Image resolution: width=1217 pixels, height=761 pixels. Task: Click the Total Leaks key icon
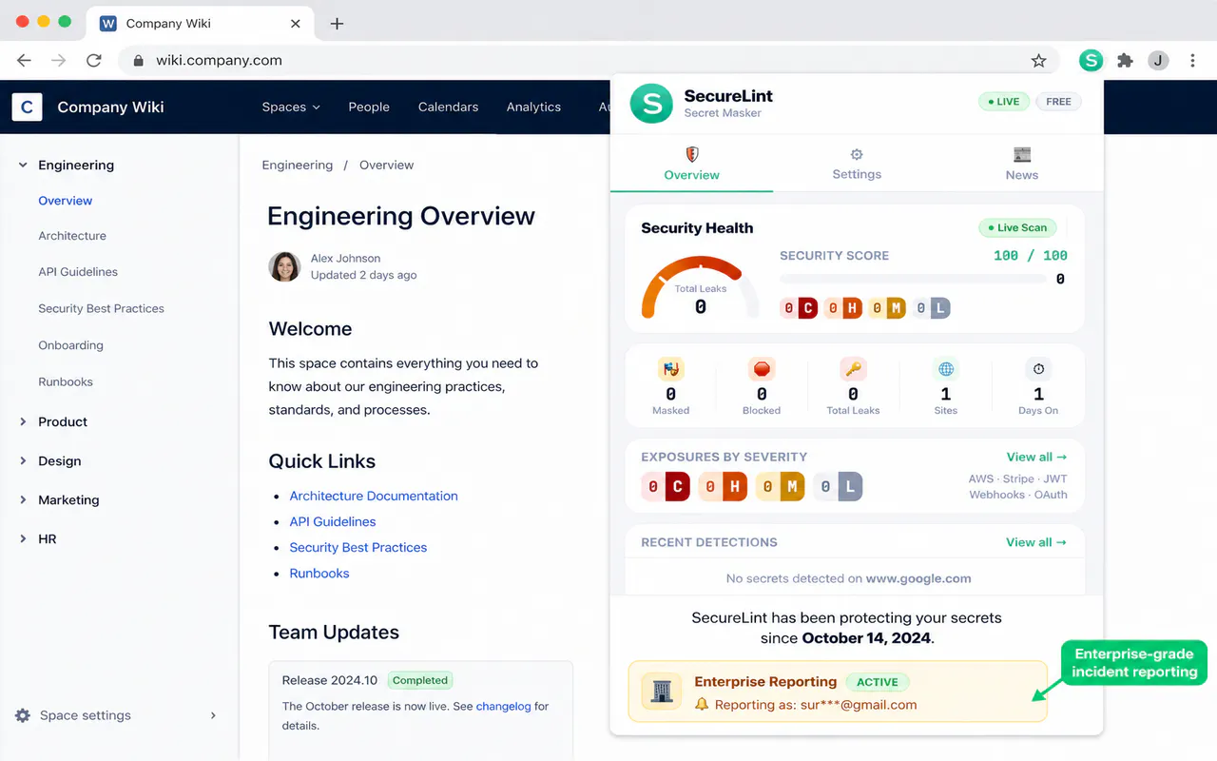[853, 369]
